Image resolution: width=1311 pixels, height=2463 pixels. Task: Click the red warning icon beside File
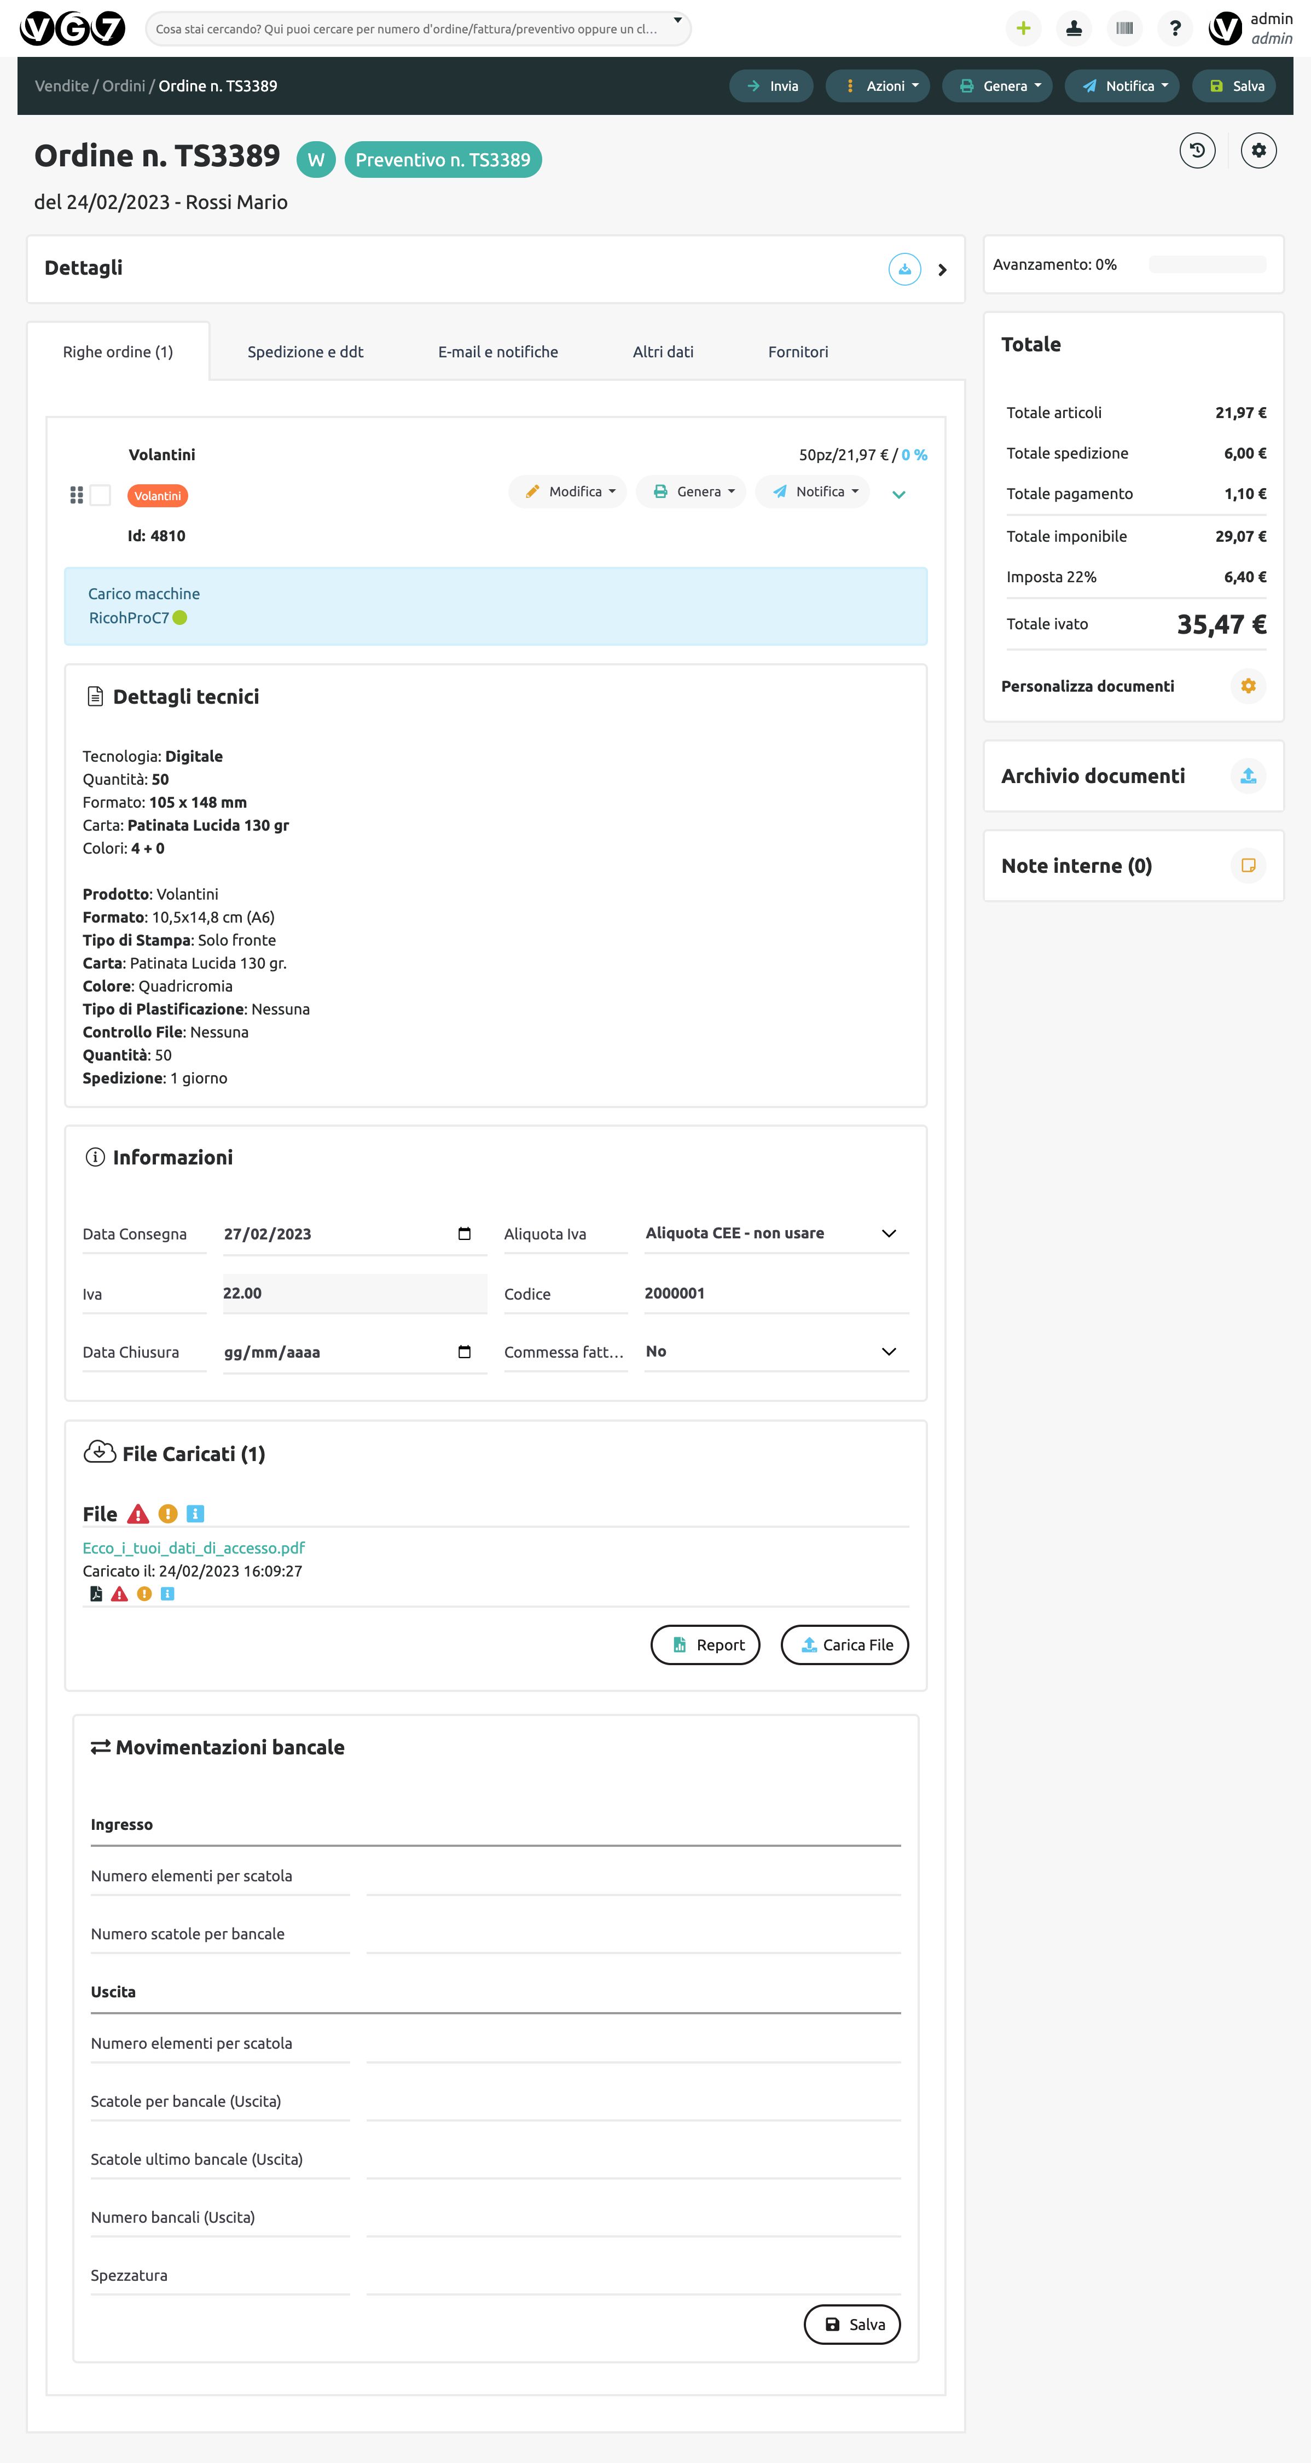click(138, 1514)
